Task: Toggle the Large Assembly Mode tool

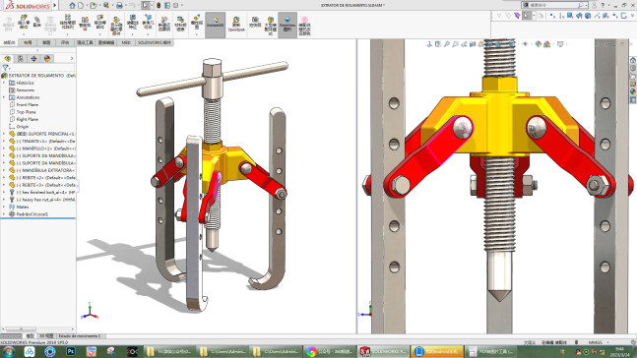Action: click(270, 26)
